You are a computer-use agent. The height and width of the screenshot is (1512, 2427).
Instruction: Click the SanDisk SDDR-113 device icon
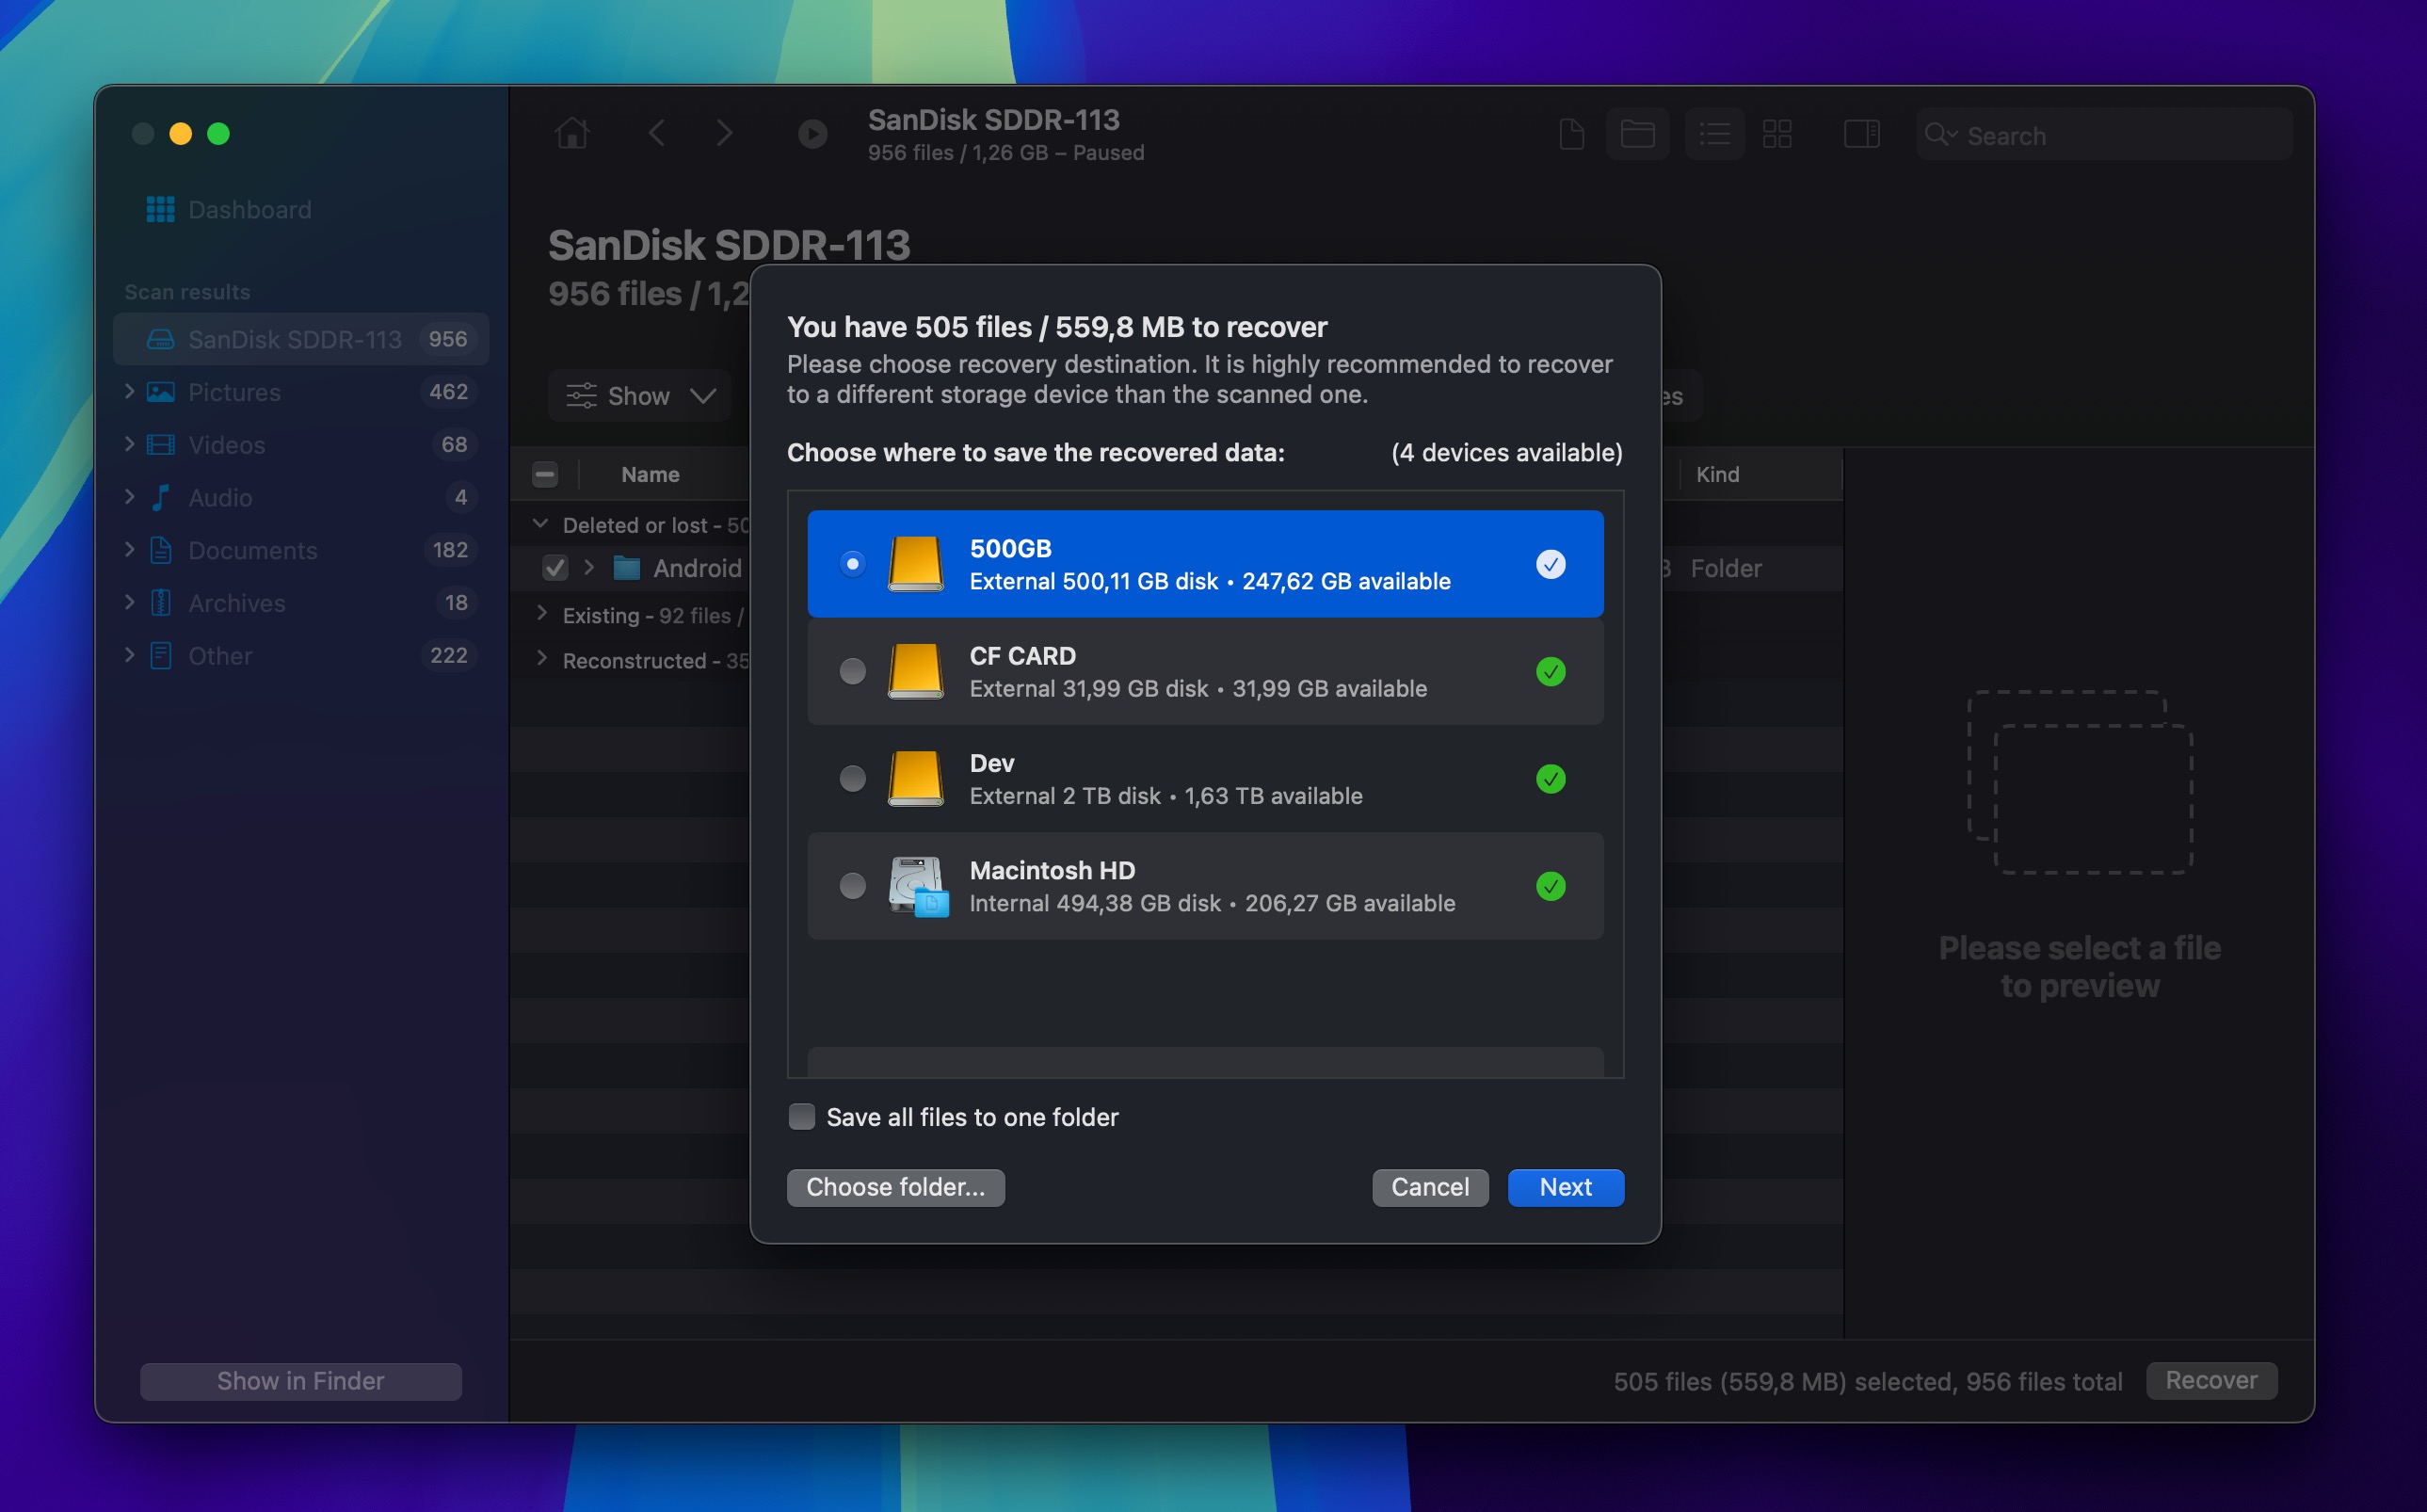coord(160,338)
